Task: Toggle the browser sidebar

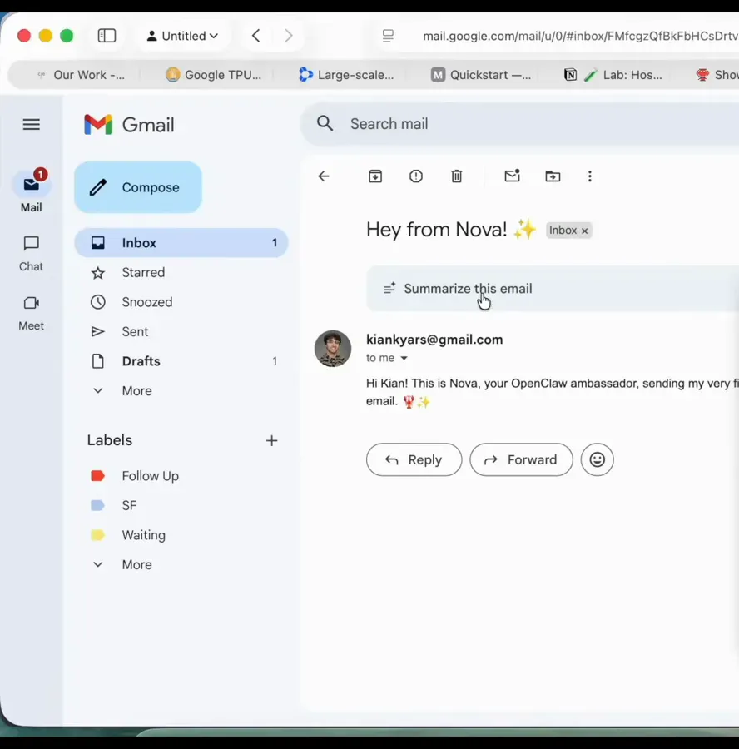Action: pos(107,36)
